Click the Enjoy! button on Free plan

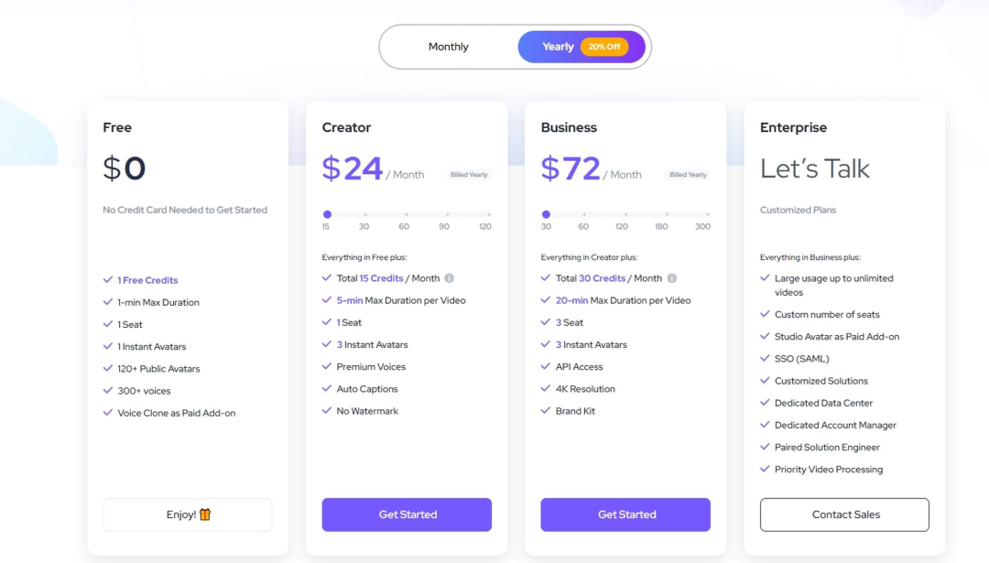pos(187,514)
